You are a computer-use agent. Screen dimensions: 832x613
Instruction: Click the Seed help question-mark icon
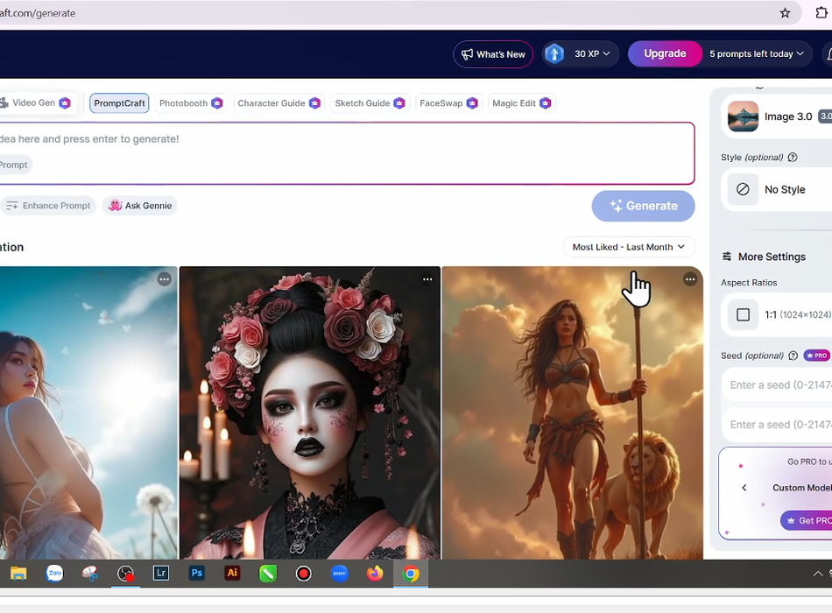tap(793, 356)
